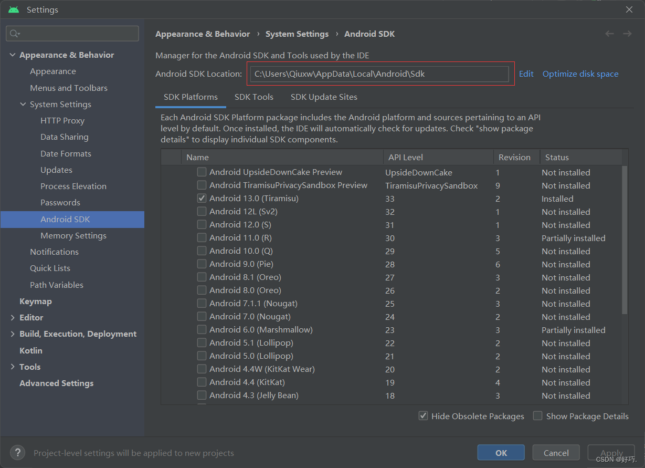Check Android UpsideDownCake Preview checkbox

pos(202,172)
